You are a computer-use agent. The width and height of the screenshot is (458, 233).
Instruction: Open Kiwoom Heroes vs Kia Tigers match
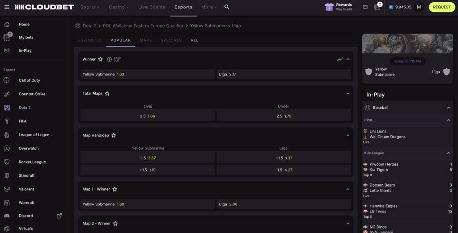(407, 170)
